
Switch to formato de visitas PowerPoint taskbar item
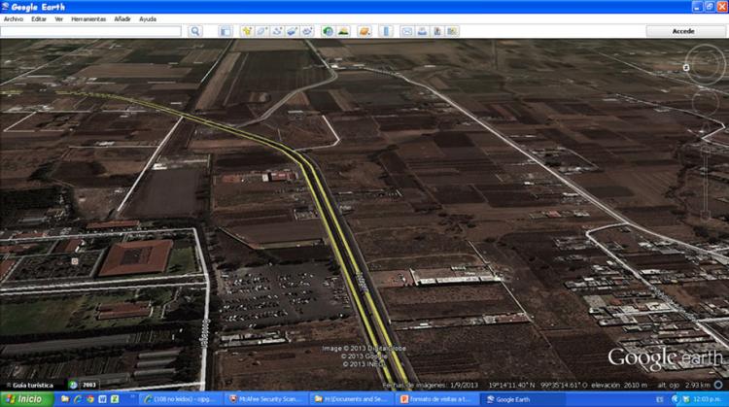tap(437, 399)
